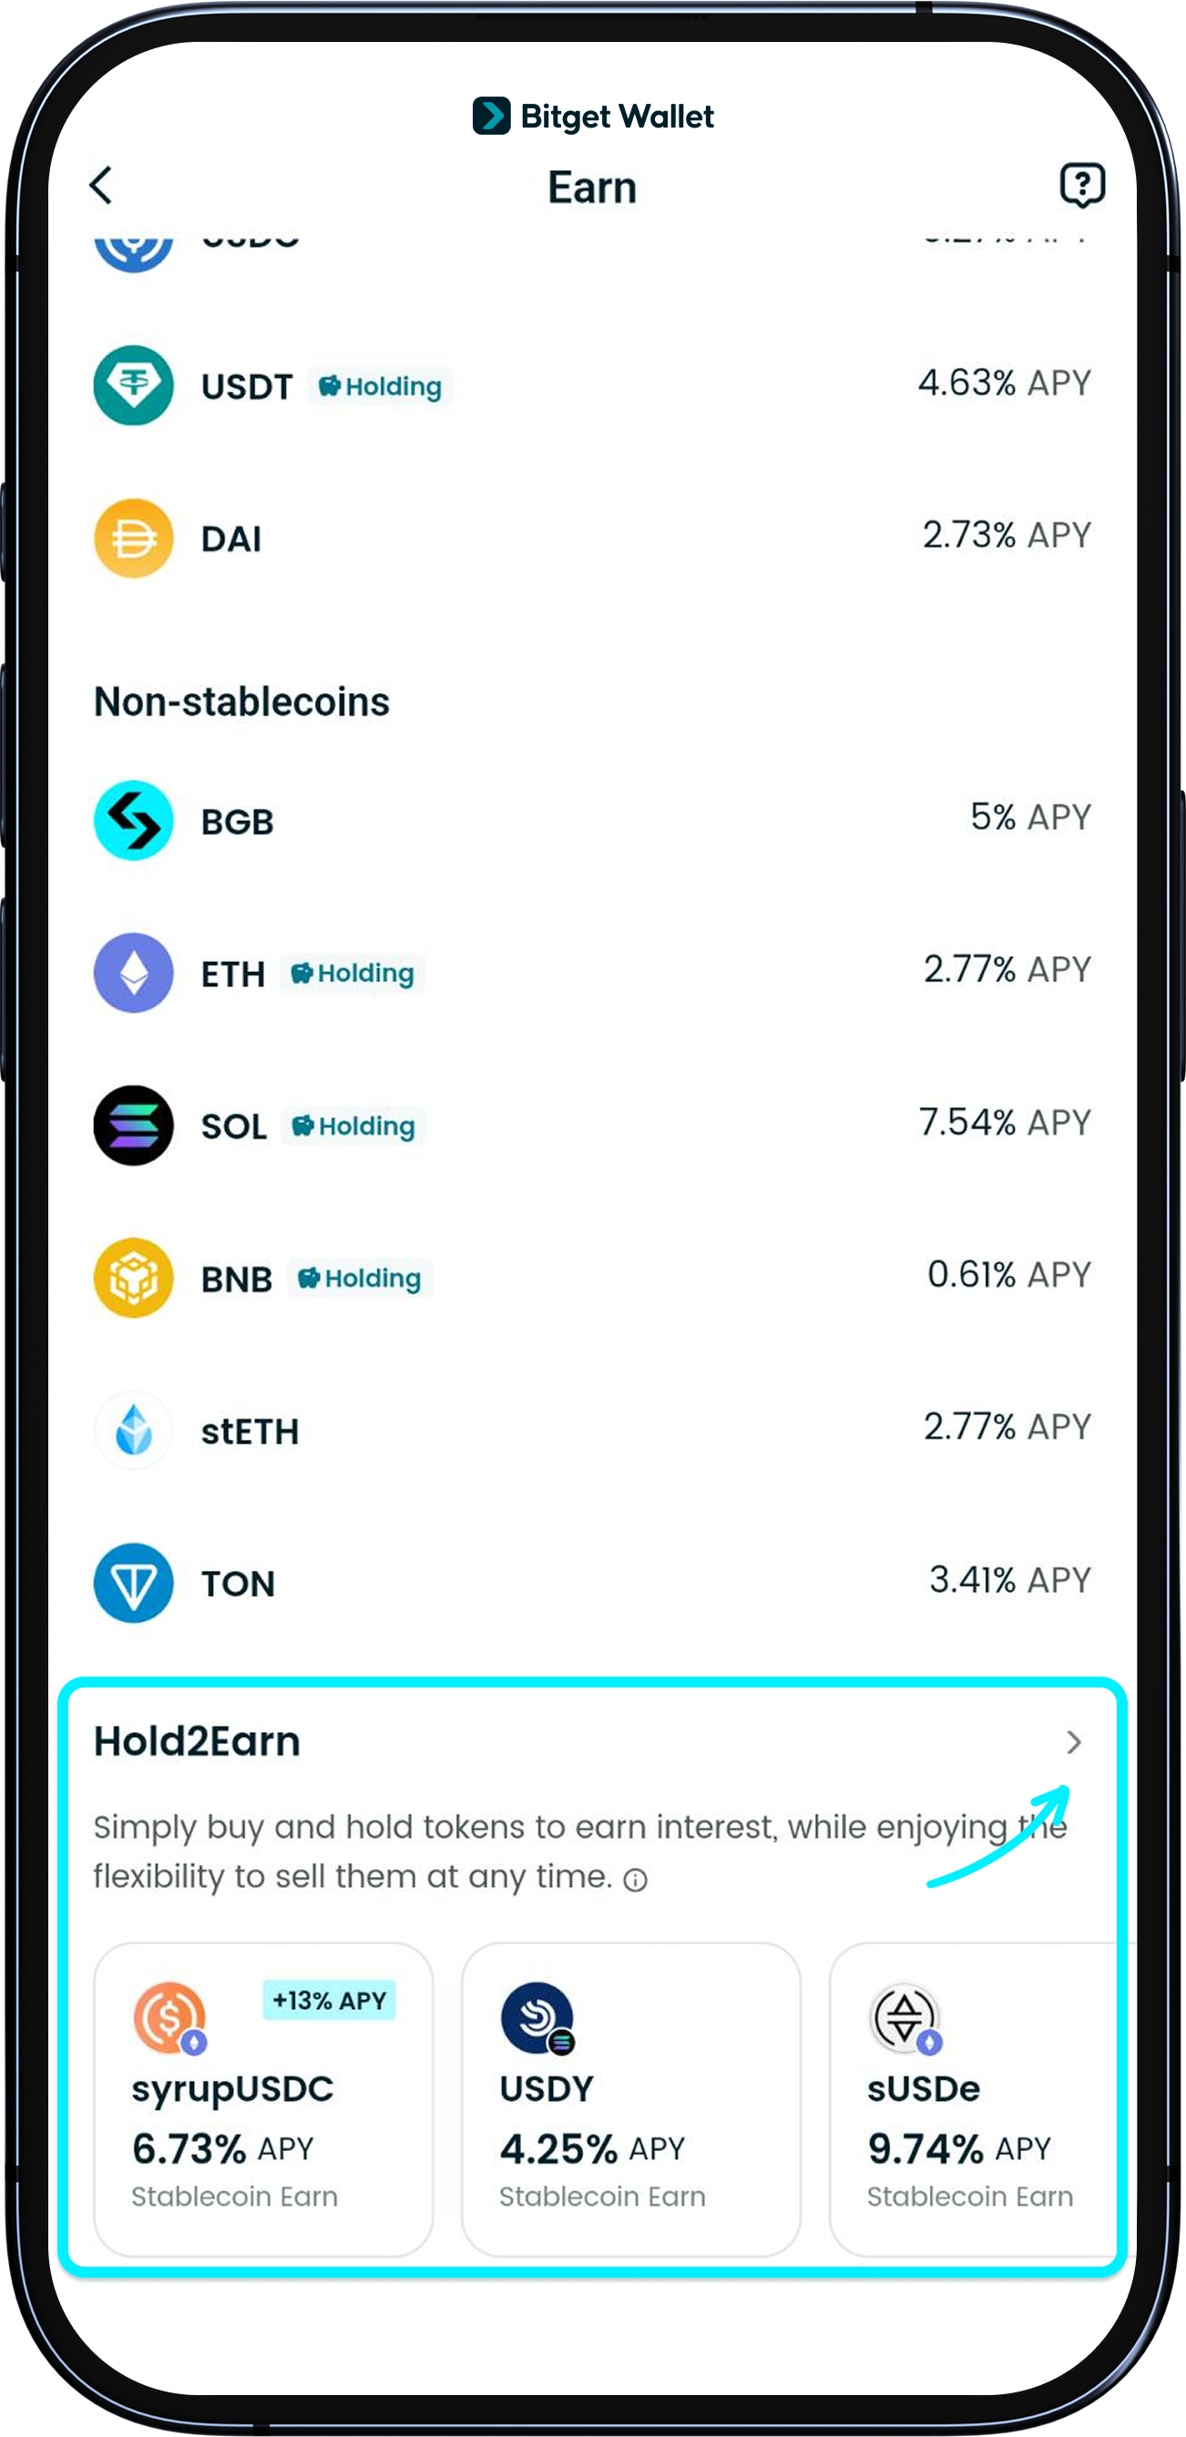Click the help question mark icon

(x=1082, y=185)
